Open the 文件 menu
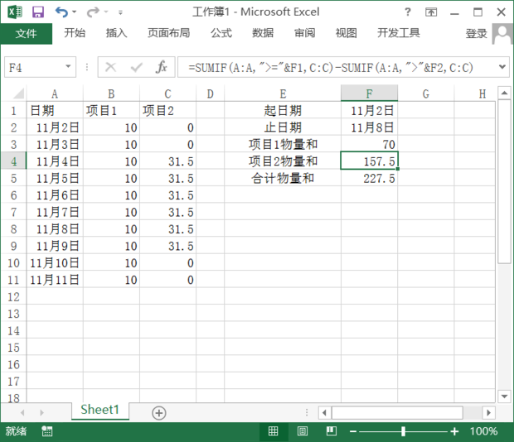 pos(26,33)
